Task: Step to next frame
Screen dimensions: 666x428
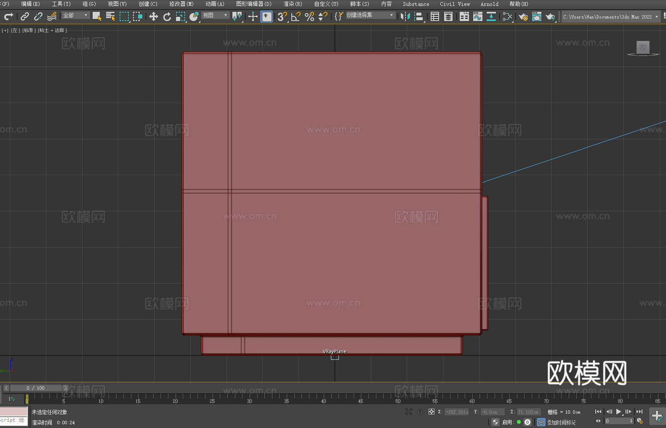Action: pos(629,412)
